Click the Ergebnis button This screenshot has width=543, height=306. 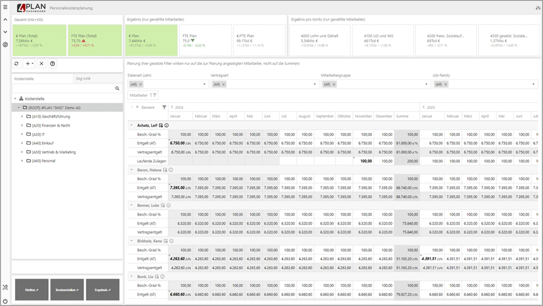(102, 290)
